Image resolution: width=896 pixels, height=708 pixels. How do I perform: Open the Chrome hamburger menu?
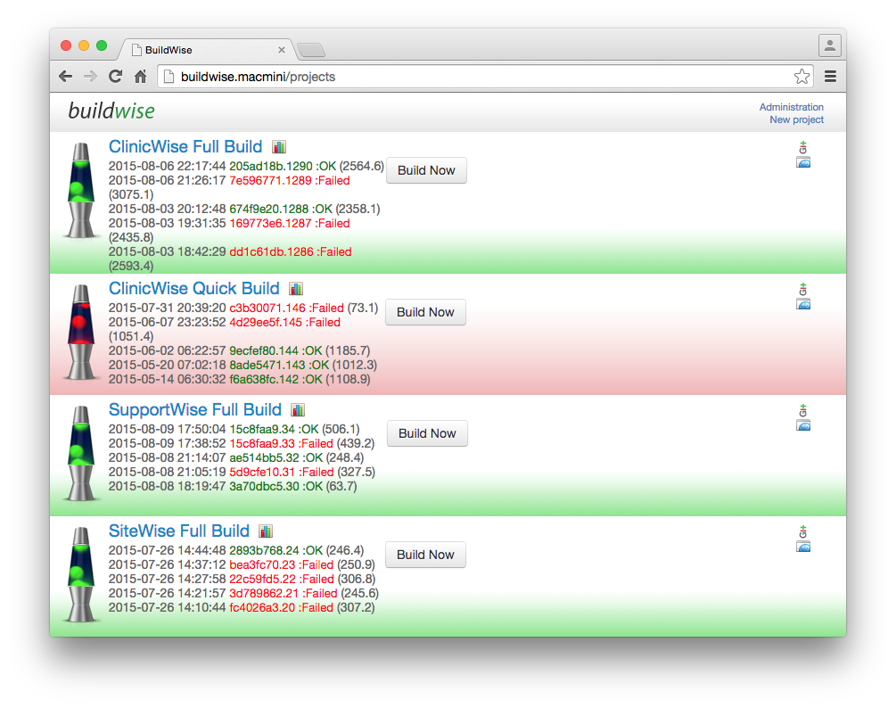click(830, 77)
